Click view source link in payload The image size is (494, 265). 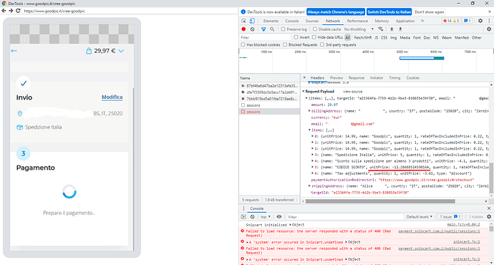click(352, 92)
